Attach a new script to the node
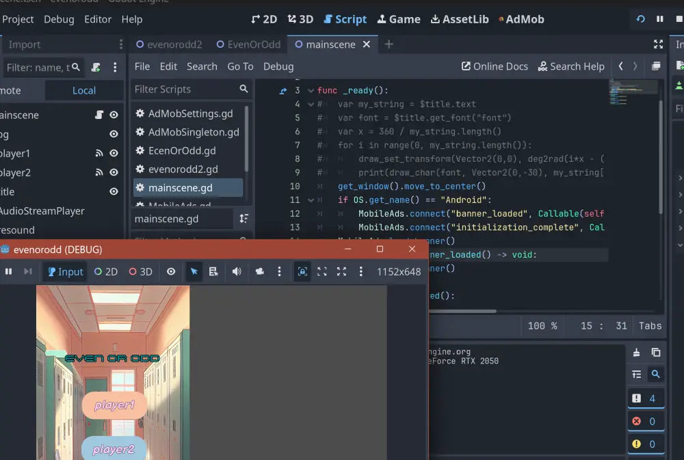Screen dimensions: 684x460 click(x=96, y=67)
